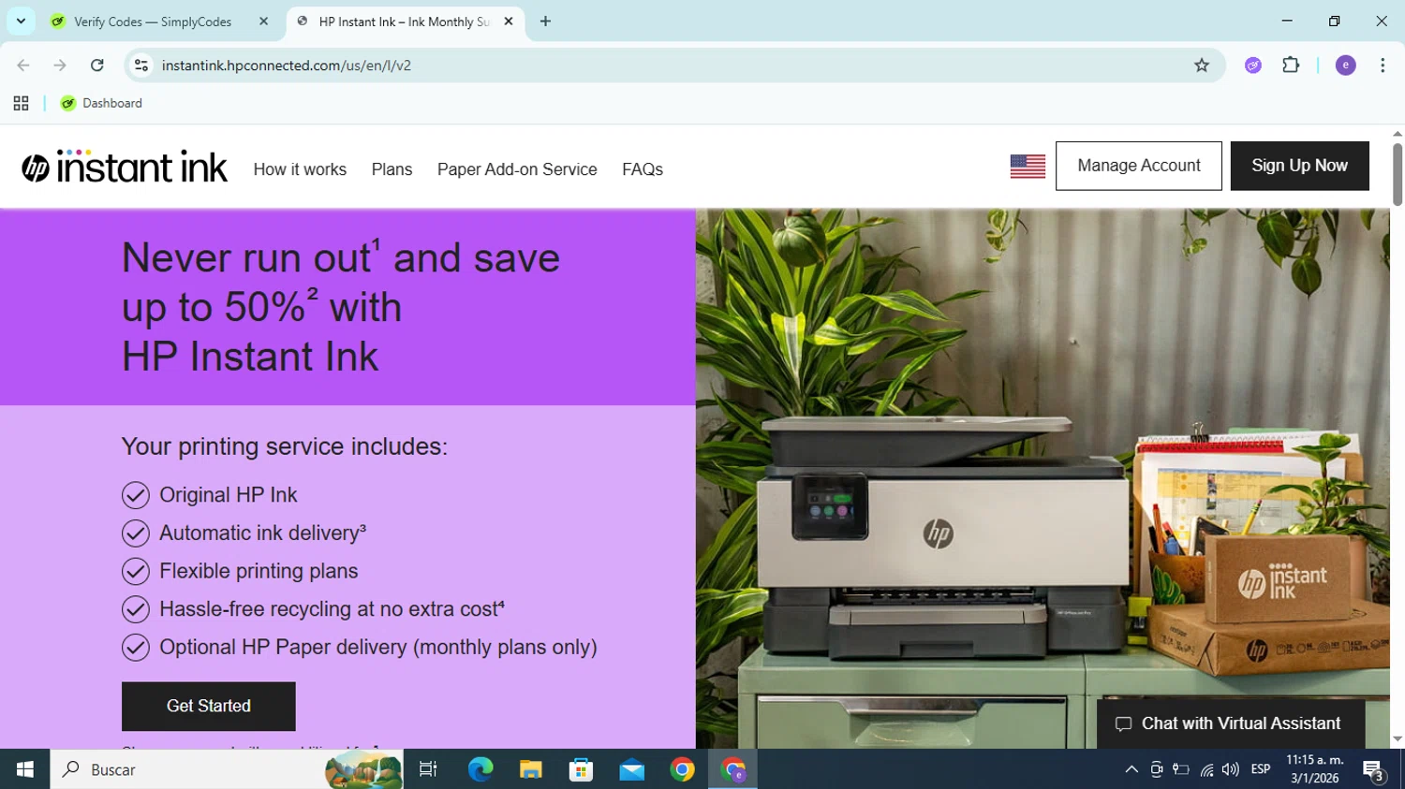
Task: Click the Meet Now tray icon
Action: click(x=1157, y=769)
